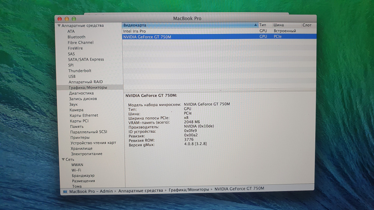Select FireWire in the sidebar

pyautogui.click(x=76, y=48)
